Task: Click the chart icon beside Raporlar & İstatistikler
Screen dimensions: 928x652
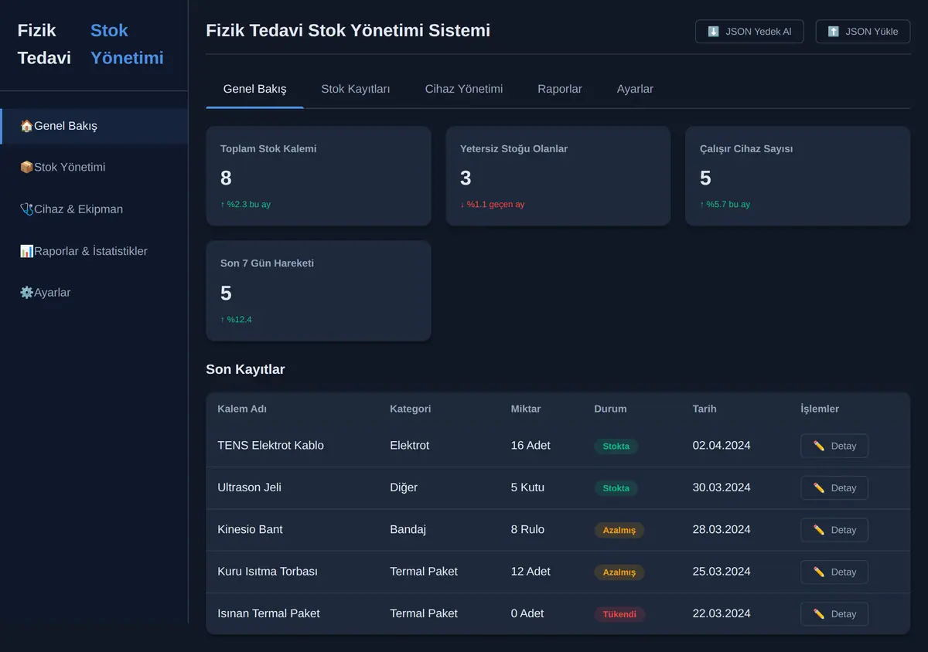Action: [x=26, y=251]
